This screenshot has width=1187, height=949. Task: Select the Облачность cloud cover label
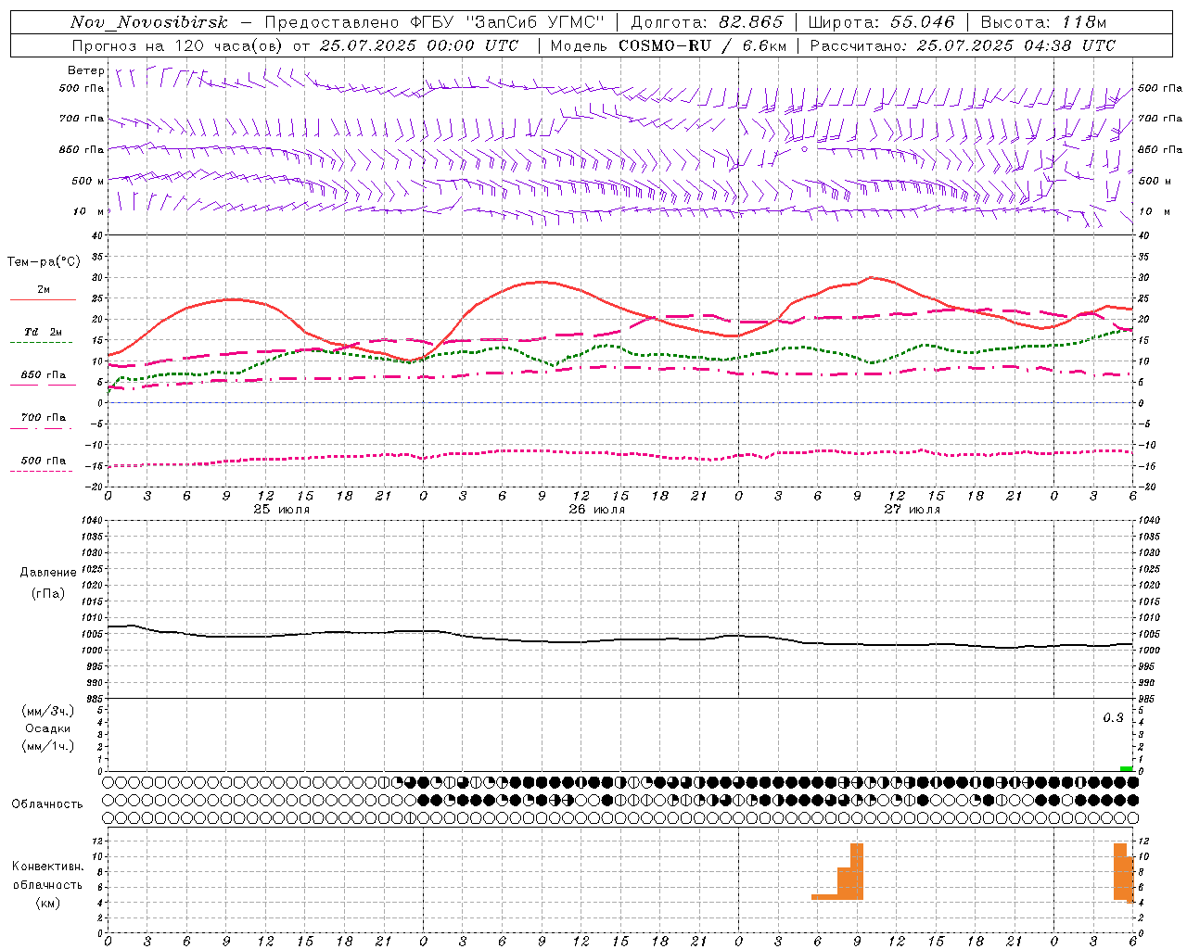click(47, 804)
